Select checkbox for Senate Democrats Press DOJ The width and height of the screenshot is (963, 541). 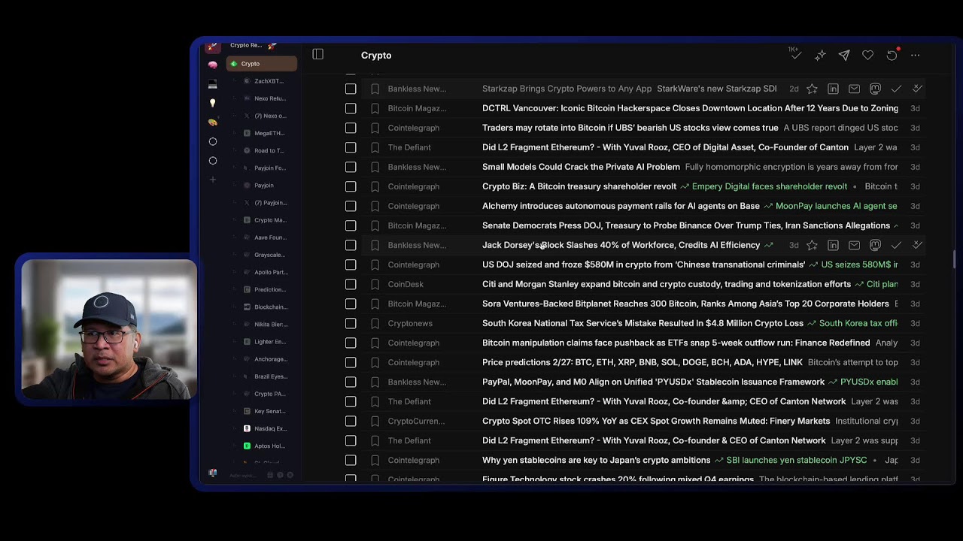click(351, 225)
